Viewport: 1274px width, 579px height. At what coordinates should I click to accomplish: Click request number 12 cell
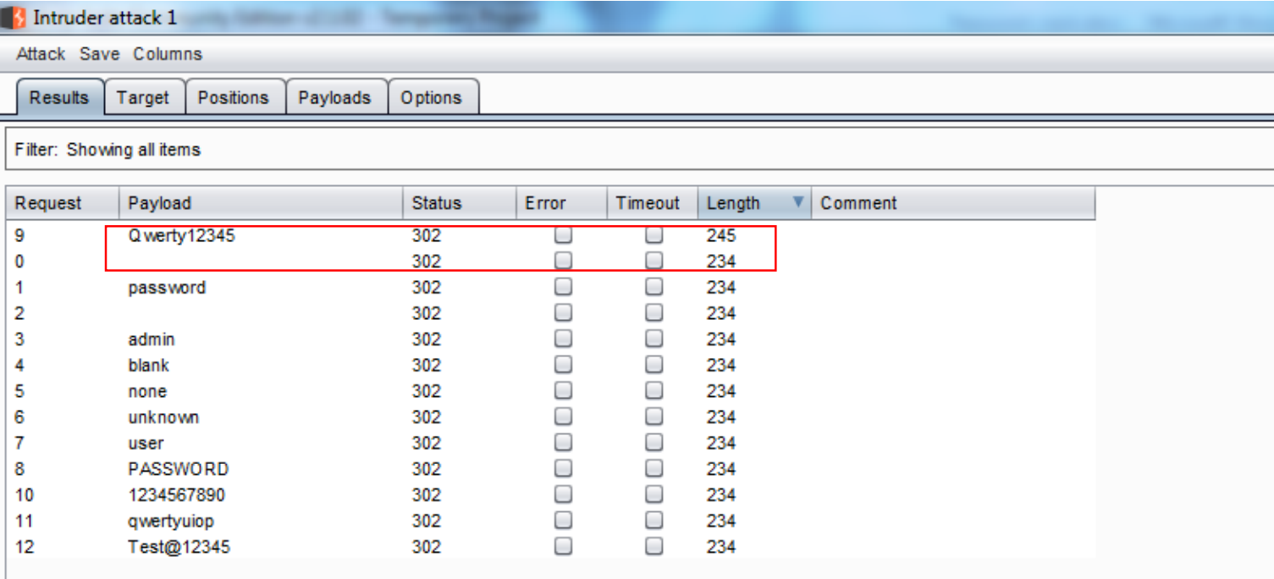pyautogui.click(x=25, y=547)
